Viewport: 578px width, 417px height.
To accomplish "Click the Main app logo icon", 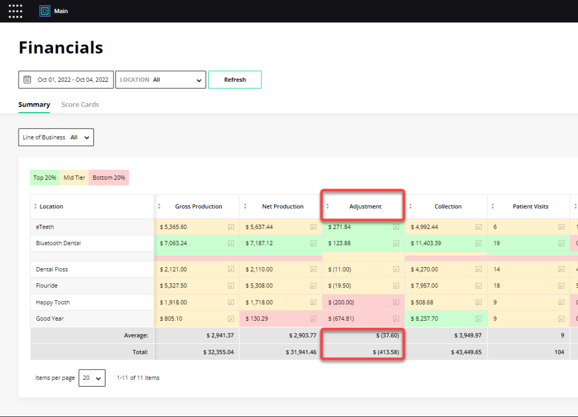I will pos(43,11).
